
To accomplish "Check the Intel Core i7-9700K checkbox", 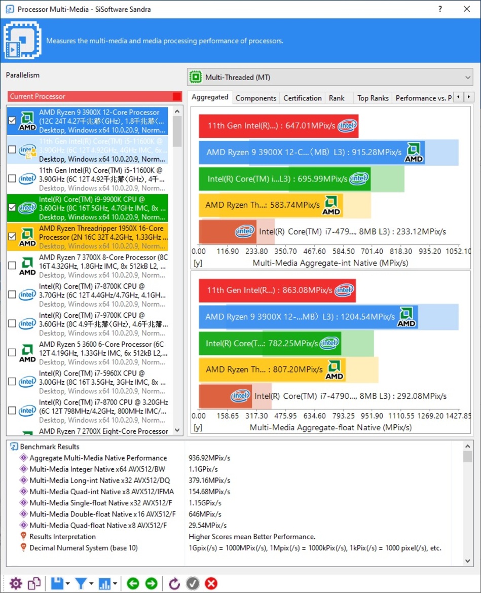I will point(12,324).
